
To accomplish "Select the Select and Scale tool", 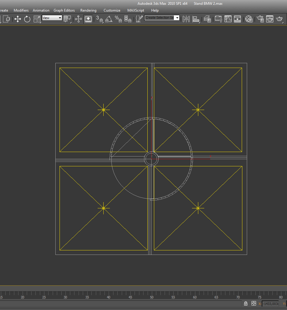I will 37,19.
